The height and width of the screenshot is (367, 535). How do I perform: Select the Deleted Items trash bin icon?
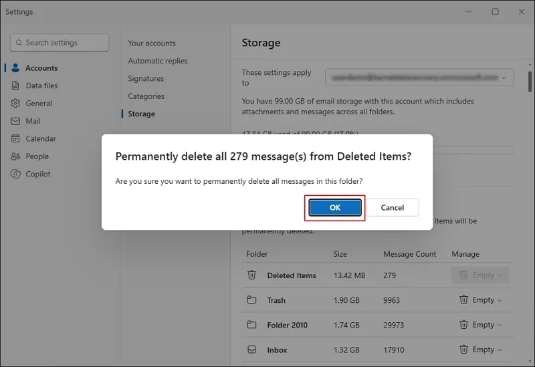pos(252,275)
